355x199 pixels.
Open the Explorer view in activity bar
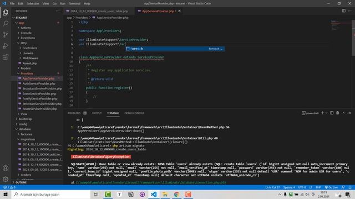(6, 12)
